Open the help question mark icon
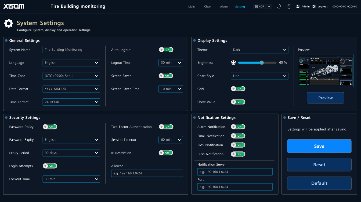 click(289, 7)
